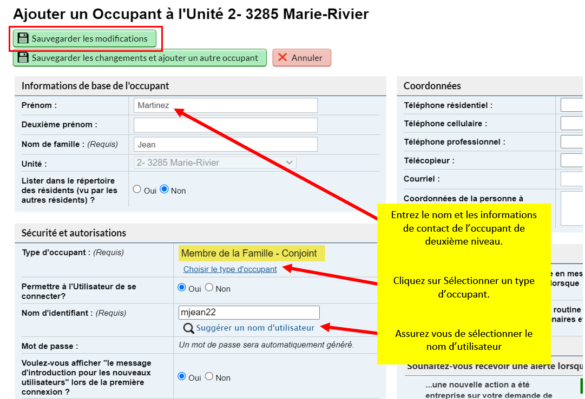Click the red X icon on Annuler

point(282,57)
